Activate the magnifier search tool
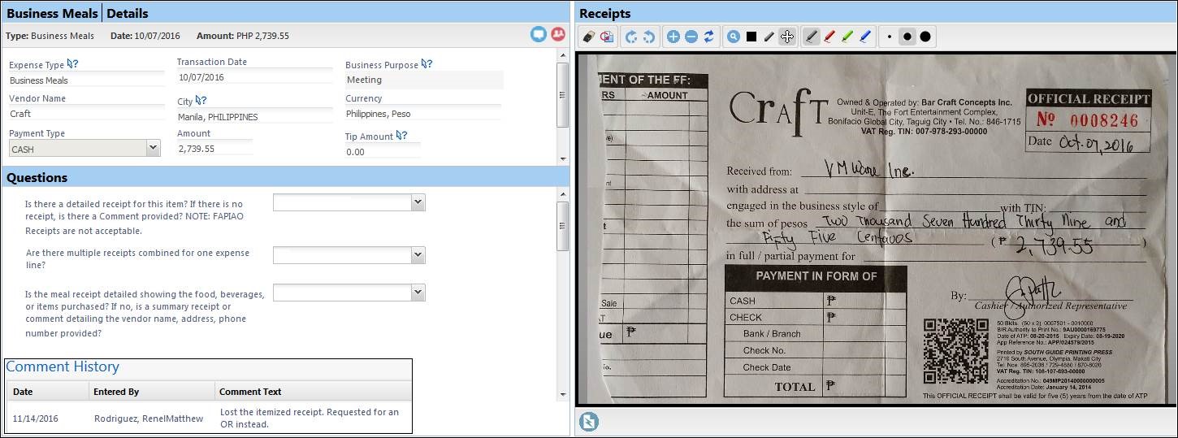Viewport: 1178px width, 438px height. pyautogui.click(x=734, y=37)
